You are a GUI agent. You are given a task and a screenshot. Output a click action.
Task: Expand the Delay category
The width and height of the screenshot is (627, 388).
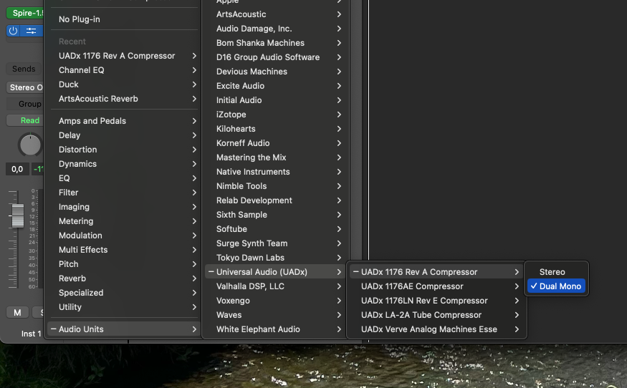click(x=124, y=135)
